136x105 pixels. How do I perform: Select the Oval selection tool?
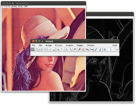37,50
